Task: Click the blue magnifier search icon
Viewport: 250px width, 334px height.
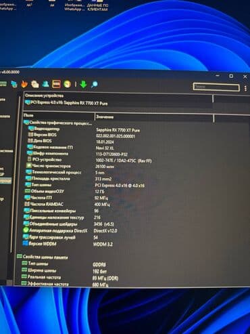Action: (x=95, y=85)
